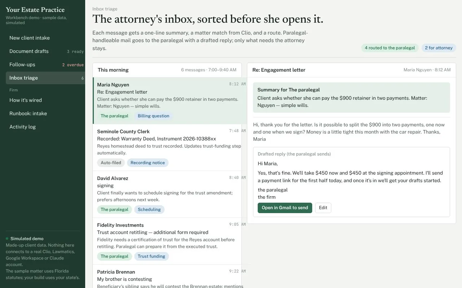Open the How it's wired page

[x=45, y=100]
